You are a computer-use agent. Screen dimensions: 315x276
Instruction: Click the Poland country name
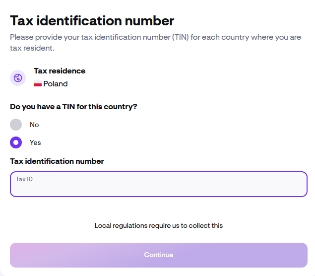click(56, 84)
